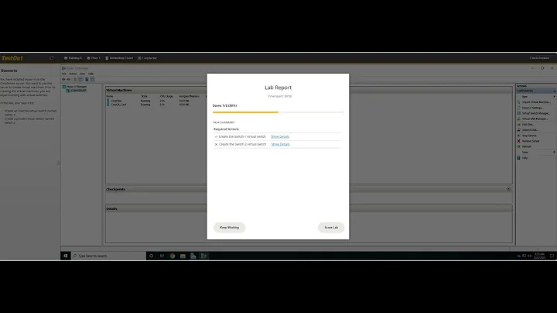Navigate to Building A
This screenshot has height=313, width=557.
[73, 58]
